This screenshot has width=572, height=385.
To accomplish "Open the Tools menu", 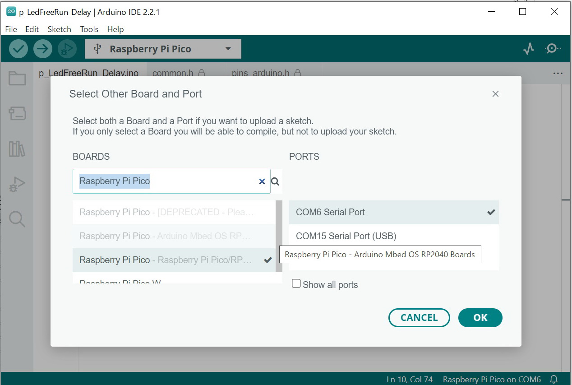I will pyautogui.click(x=89, y=29).
